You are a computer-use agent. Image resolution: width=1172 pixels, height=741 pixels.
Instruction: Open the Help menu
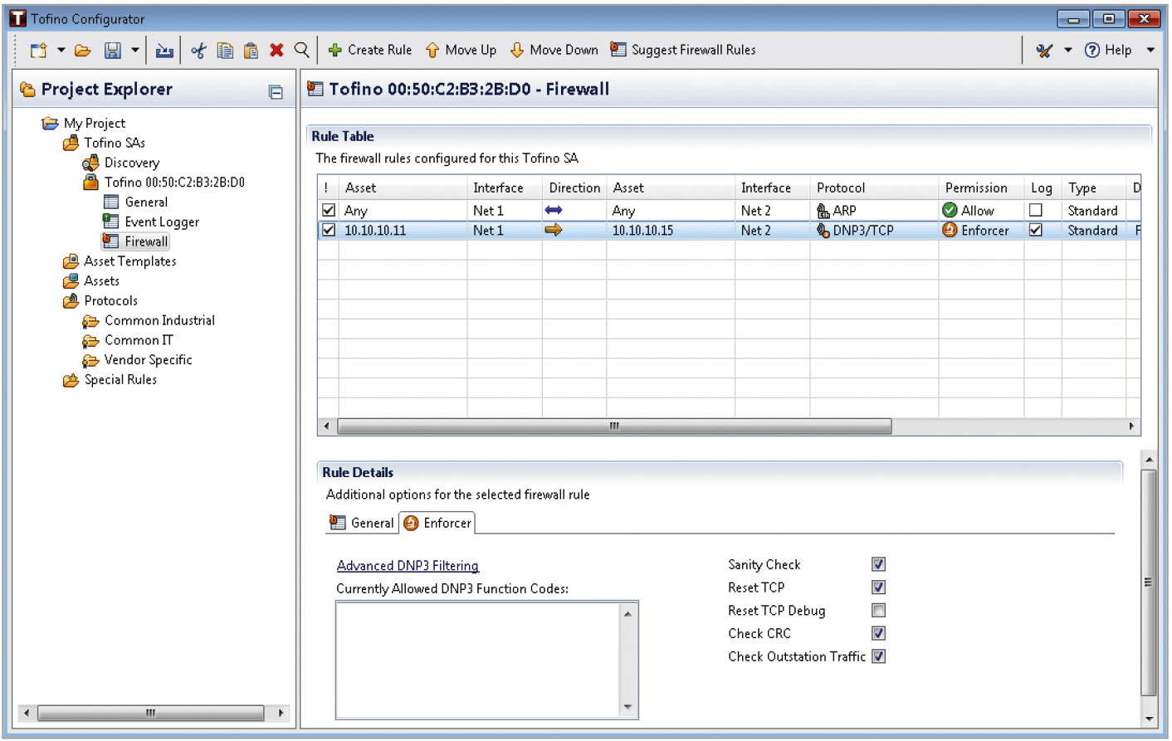(1108, 50)
